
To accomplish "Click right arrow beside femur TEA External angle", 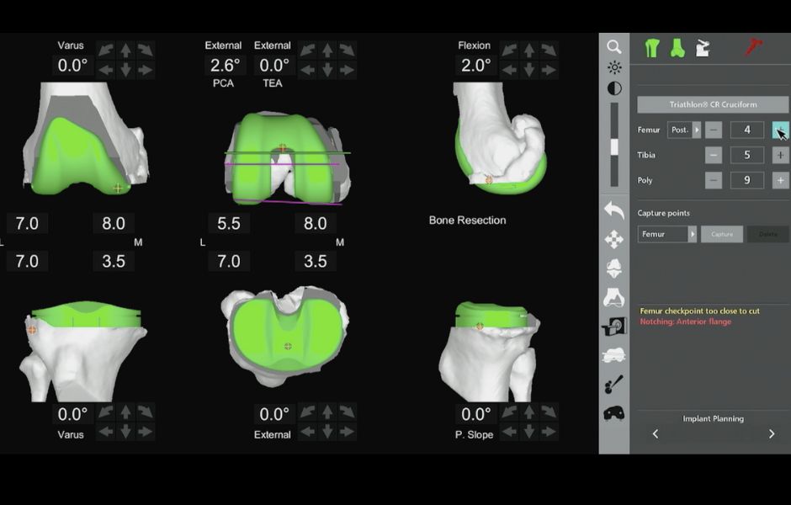I will tap(347, 70).
